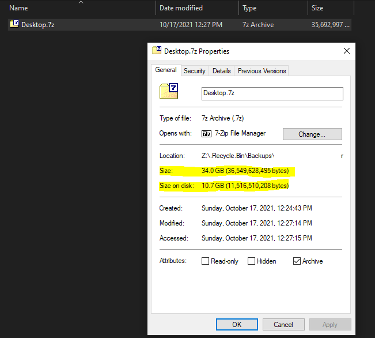Click the Accessed date 12:27:15 PM value
This screenshot has width=375, height=338.
(256, 238)
